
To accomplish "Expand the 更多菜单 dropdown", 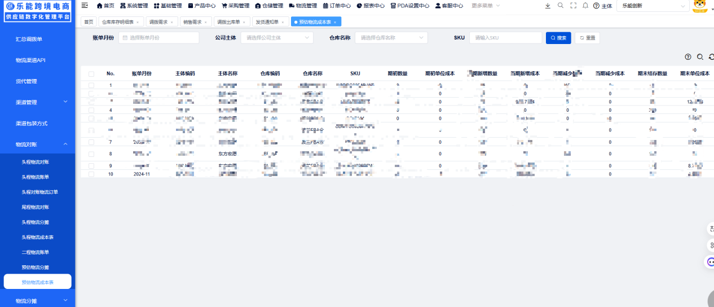I will pyautogui.click(x=486, y=6).
